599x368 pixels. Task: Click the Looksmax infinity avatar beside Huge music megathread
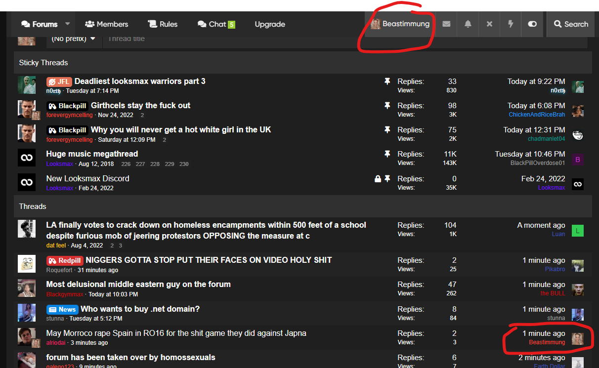pyautogui.click(x=27, y=158)
